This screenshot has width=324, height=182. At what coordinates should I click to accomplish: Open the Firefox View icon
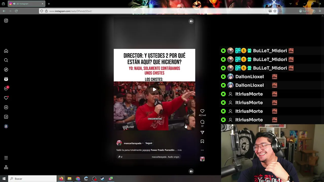[x=3, y=4]
